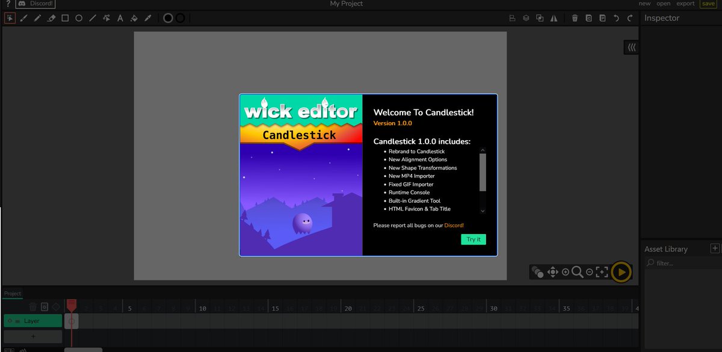Select the Text tool
The height and width of the screenshot is (352, 722).
point(120,18)
